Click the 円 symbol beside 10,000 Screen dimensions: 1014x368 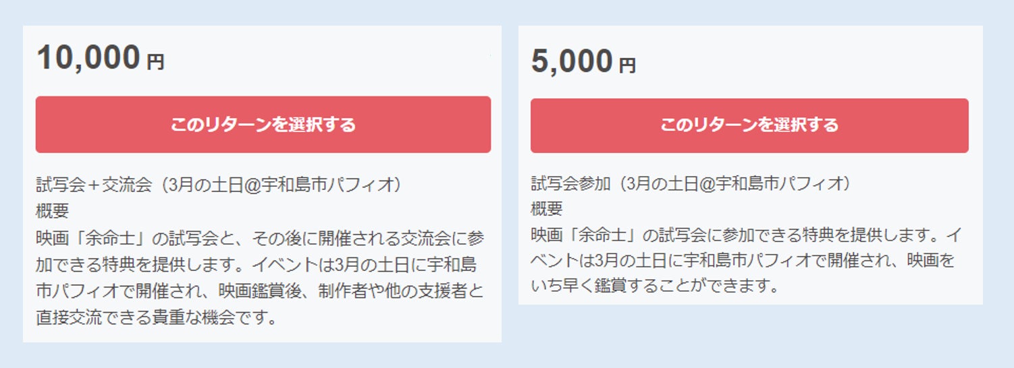click(x=155, y=63)
